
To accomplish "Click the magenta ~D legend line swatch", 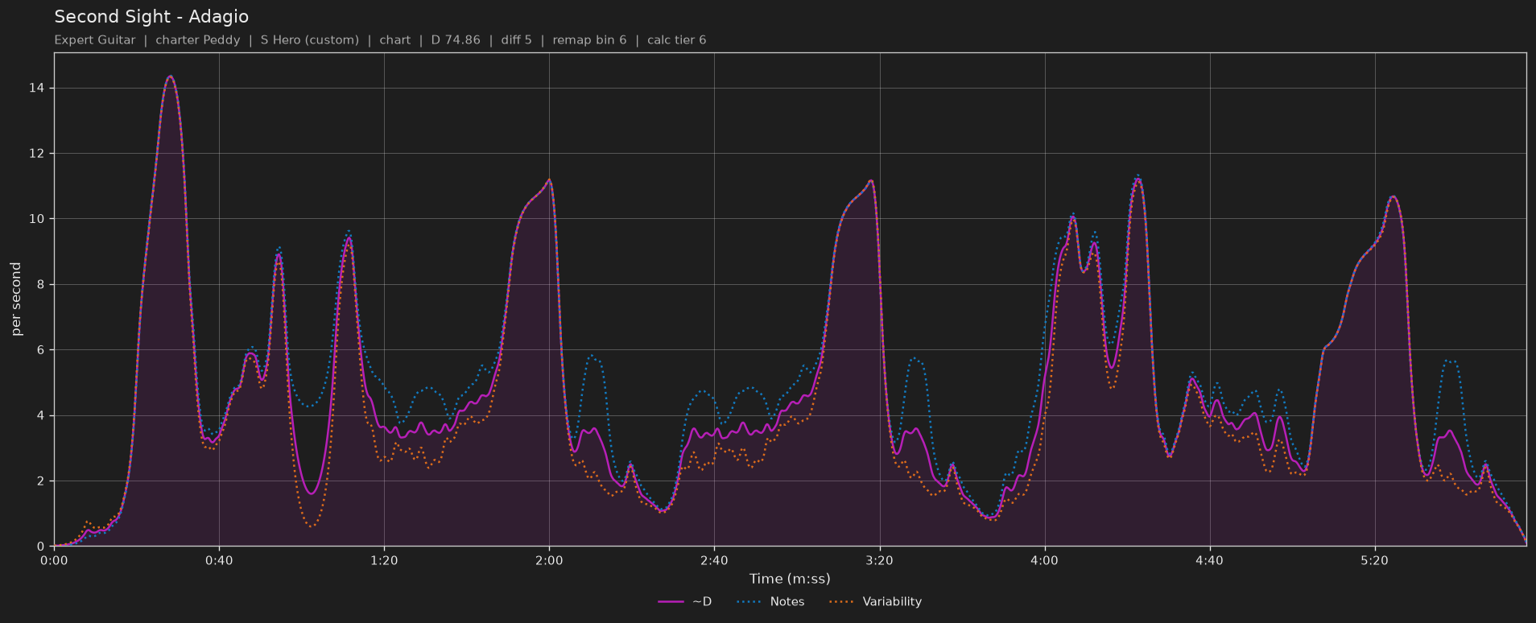I will pyautogui.click(x=671, y=601).
